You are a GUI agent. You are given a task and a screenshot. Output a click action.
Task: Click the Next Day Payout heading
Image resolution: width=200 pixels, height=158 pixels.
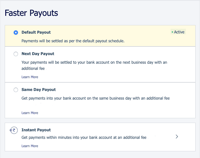tap(38, 54)
